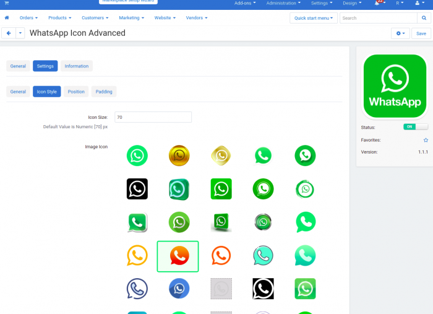Screen dimensions: 433x314
Task: Click the Save button
Action: [x=421, y=33]
